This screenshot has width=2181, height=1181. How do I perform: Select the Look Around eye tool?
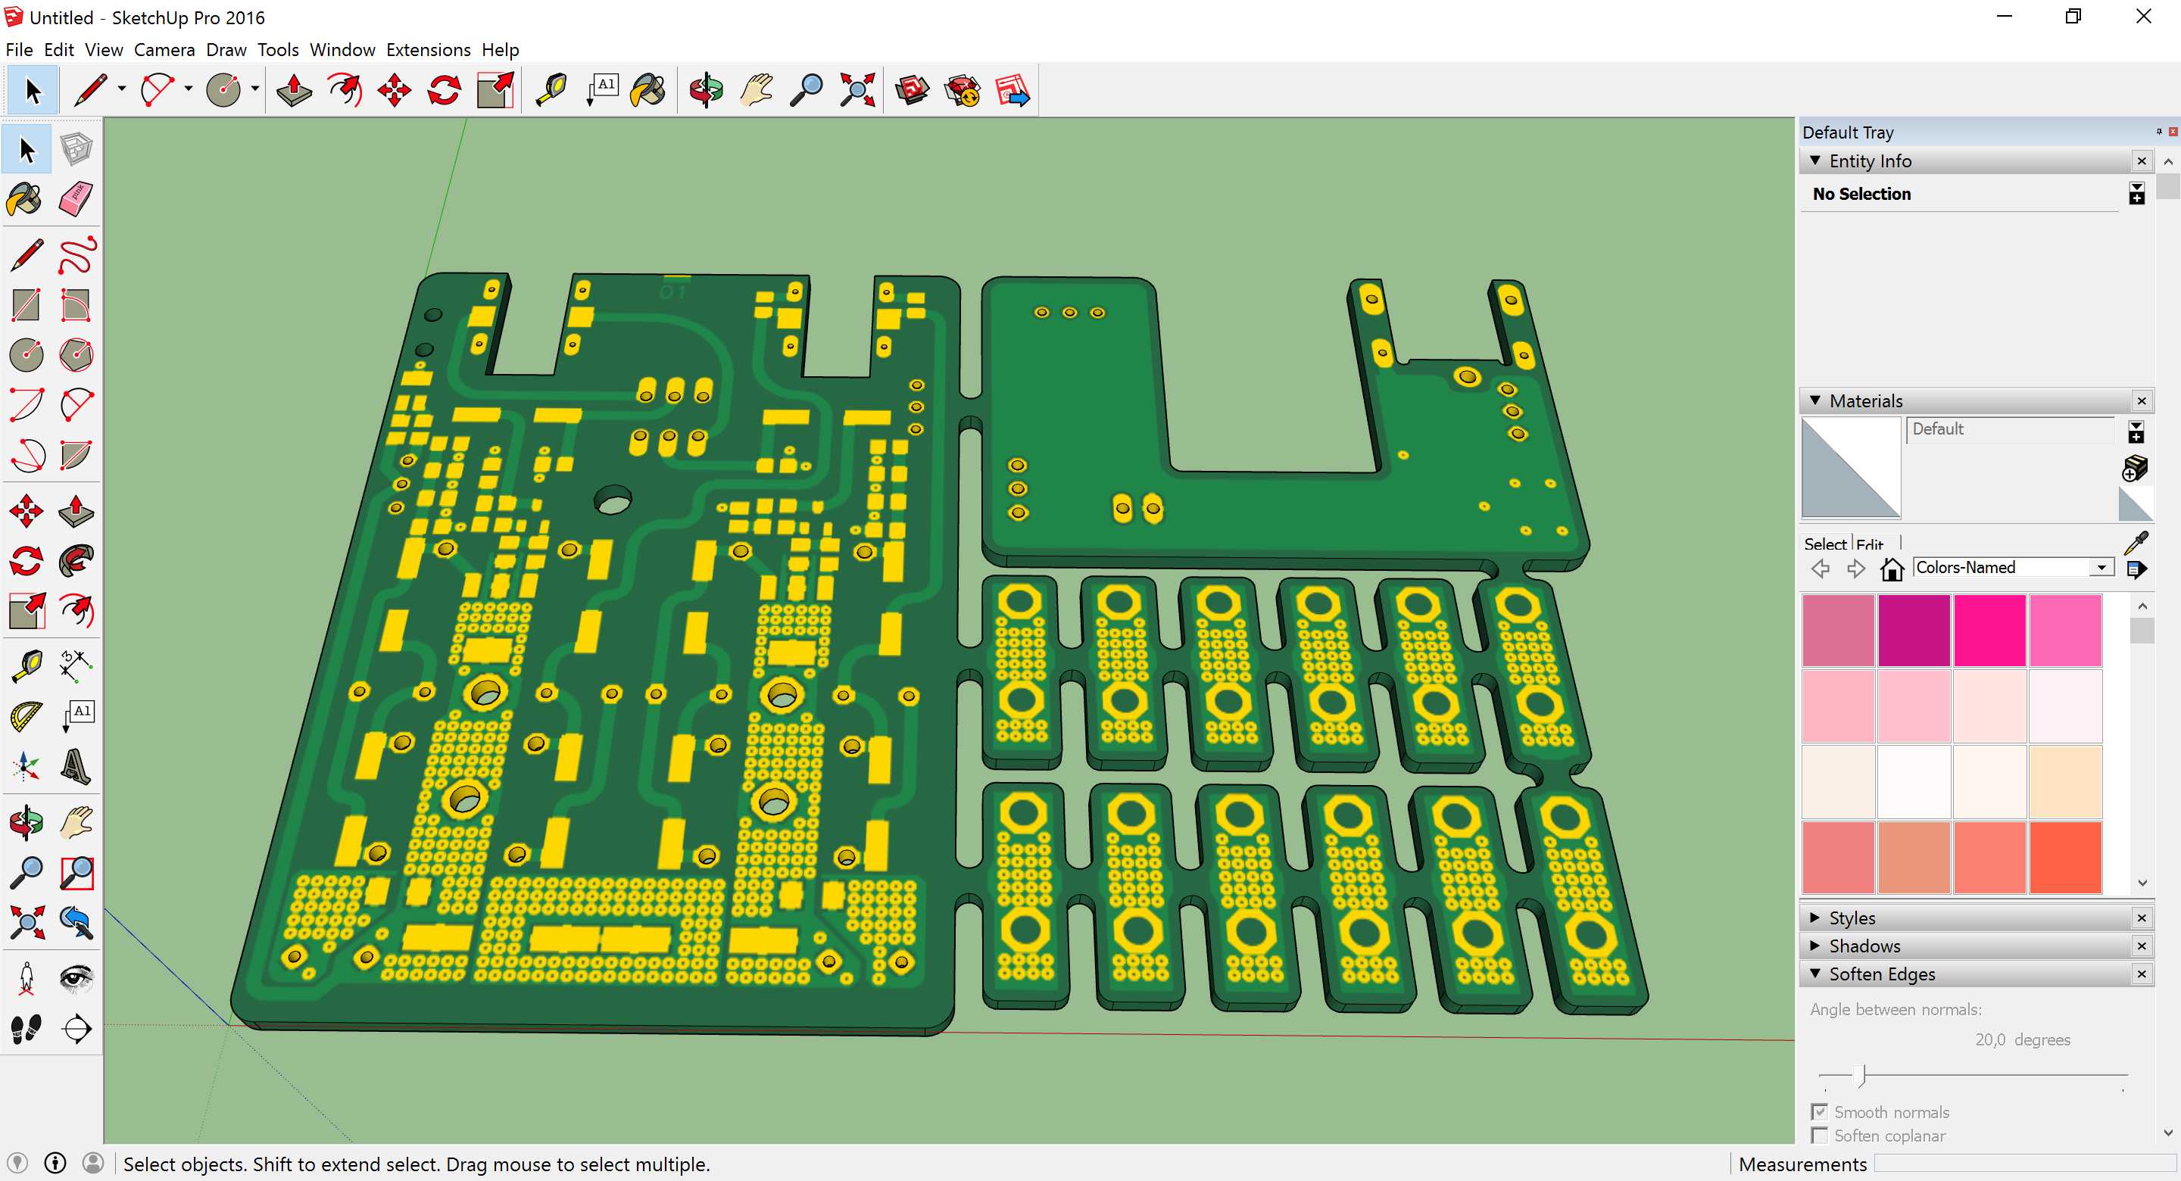click(x=76, y=978)
